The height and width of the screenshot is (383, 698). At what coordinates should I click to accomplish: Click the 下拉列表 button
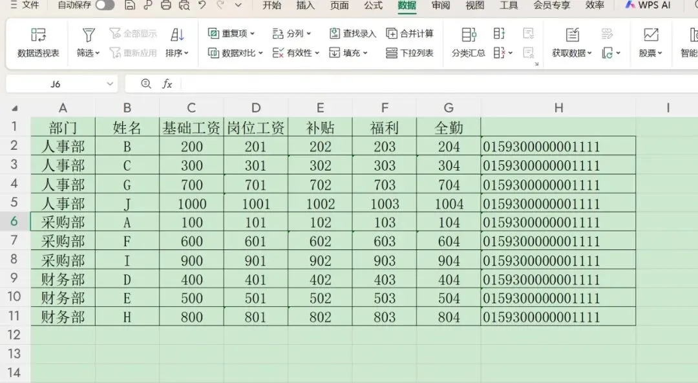coord(410,53)
